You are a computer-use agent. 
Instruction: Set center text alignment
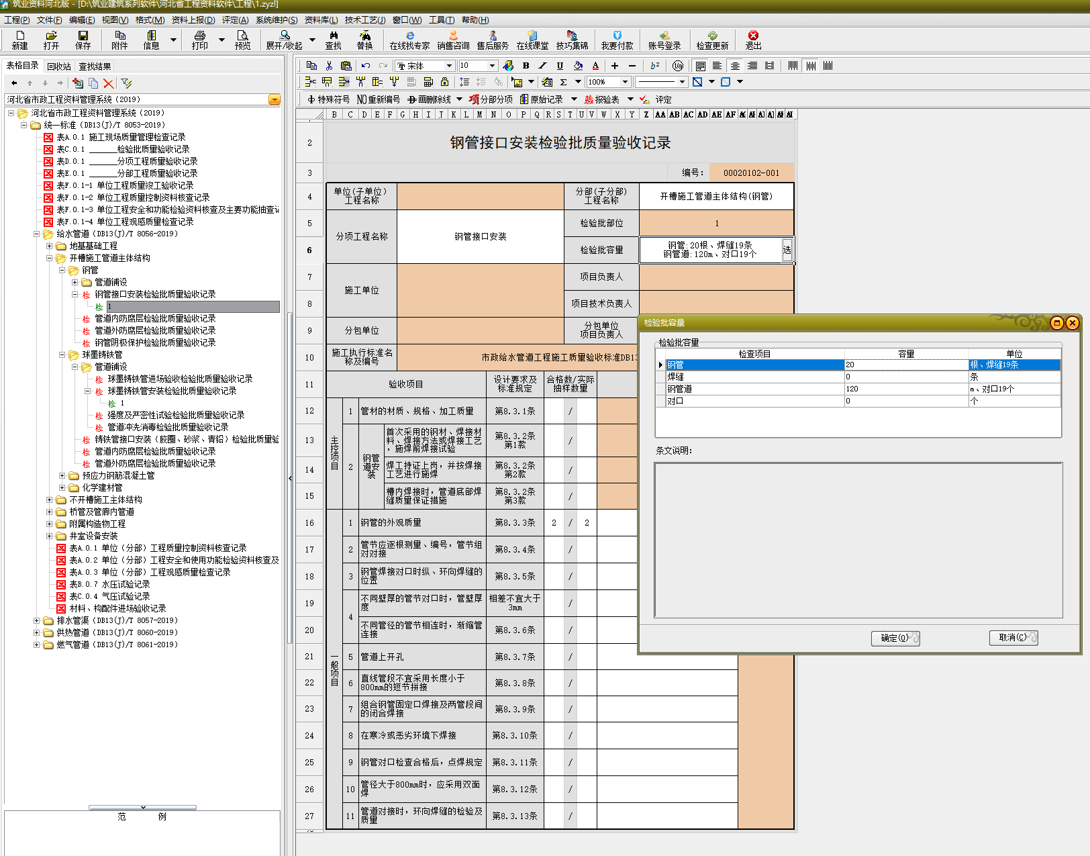(x=735, y=65)
